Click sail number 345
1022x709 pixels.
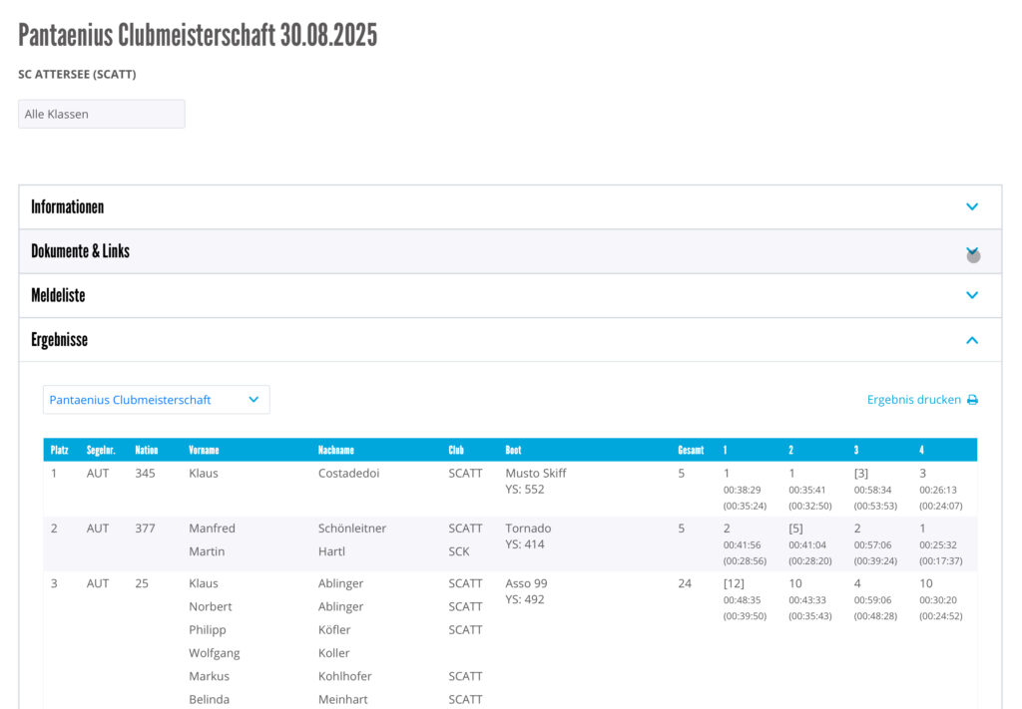tap(145, 474)
